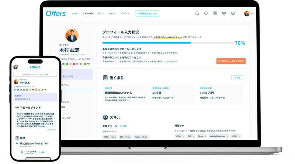The image size is (295, 164).
Task: Go to イベント in the navigation
Action: coord(125,14)
